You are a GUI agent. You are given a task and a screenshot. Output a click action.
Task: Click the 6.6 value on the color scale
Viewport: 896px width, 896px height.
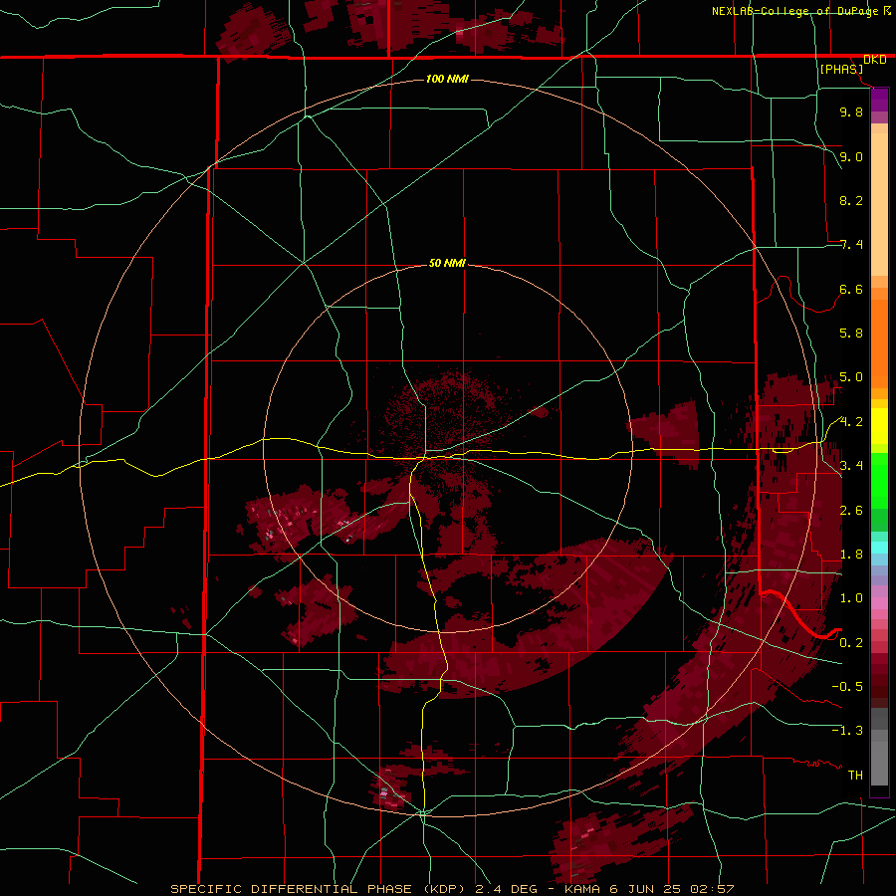pyautogui.click(x=851, y=289)
